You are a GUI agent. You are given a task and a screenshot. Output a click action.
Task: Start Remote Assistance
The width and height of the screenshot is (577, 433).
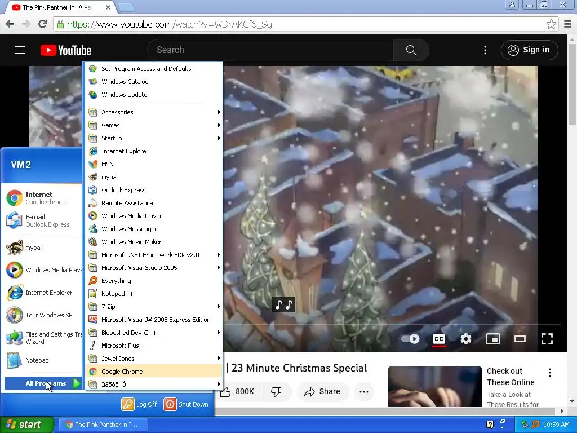154,203
